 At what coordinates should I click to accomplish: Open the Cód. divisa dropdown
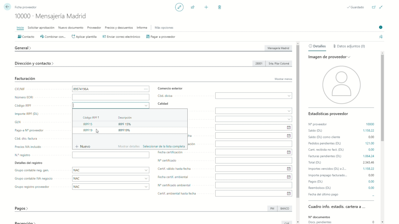pos(289,96)
